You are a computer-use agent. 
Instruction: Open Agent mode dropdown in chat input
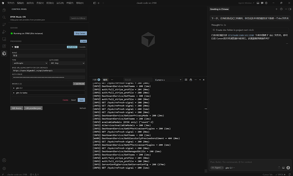tap(217, 168)
